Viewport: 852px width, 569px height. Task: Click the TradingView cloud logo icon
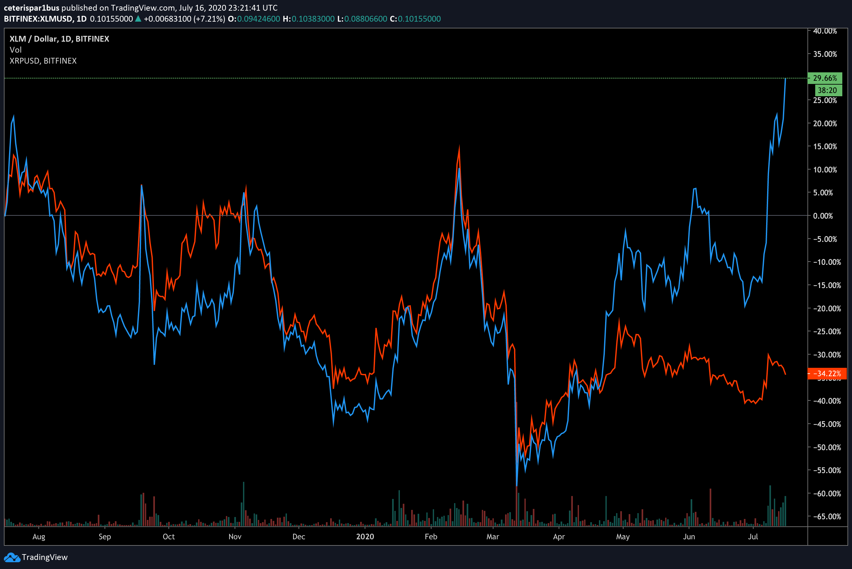pyautogui.click(x=12, y=557)
